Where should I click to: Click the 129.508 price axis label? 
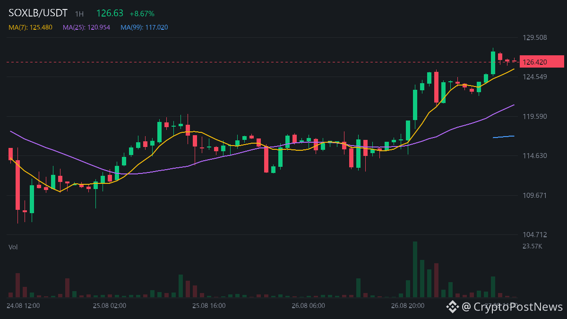pos(534,37)
